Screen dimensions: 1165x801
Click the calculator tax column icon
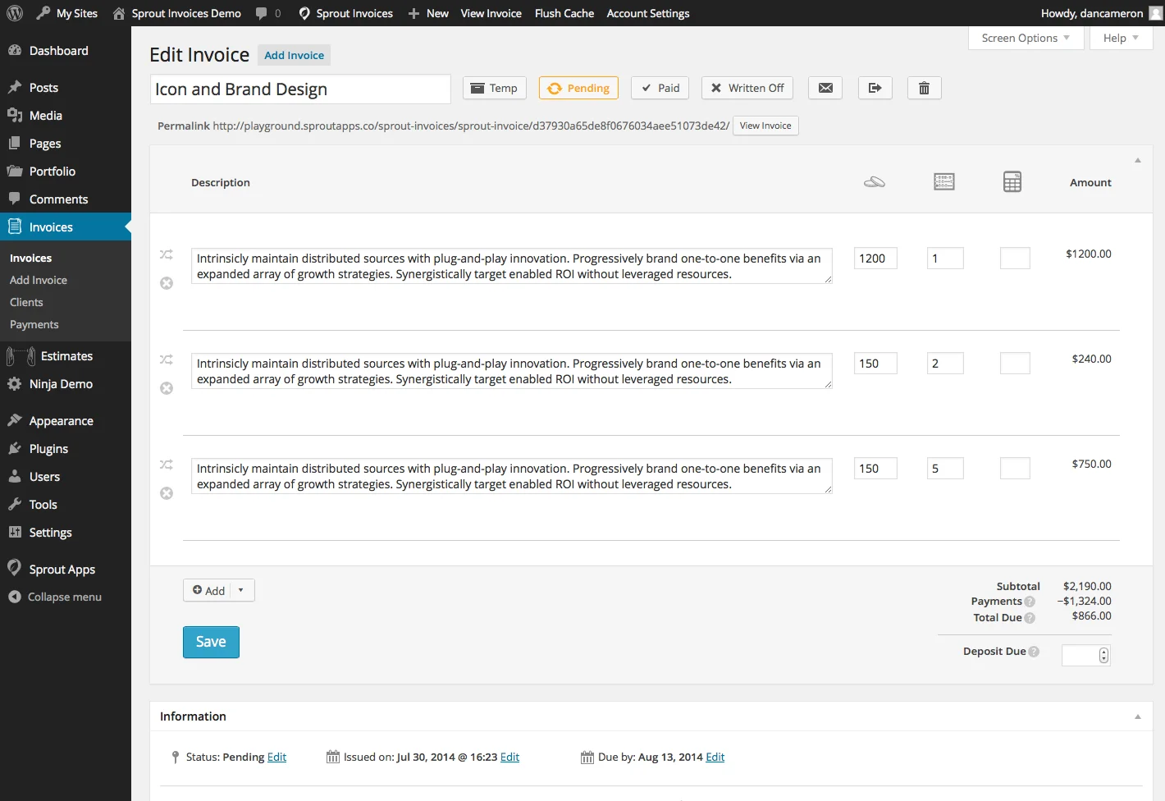pos(1012,181)
